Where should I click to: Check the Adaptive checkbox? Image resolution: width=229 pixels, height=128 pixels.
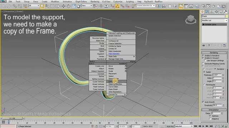(210, 119)
